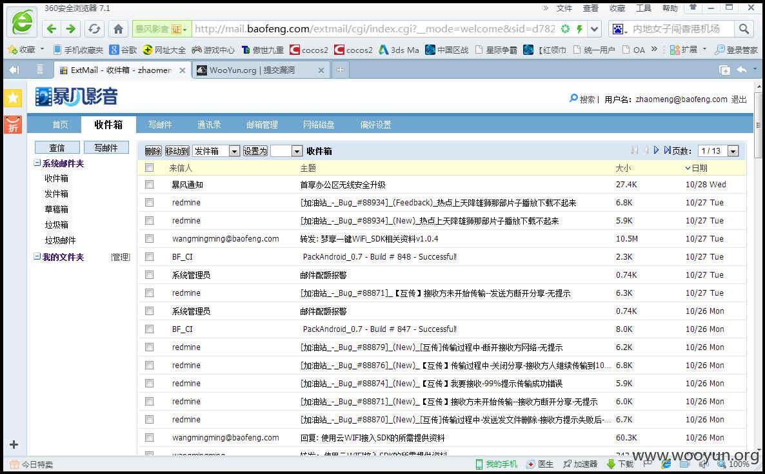765x474 pixels.
Task: Check redmine Bug #88870 email checkbox
Action: 149,419
